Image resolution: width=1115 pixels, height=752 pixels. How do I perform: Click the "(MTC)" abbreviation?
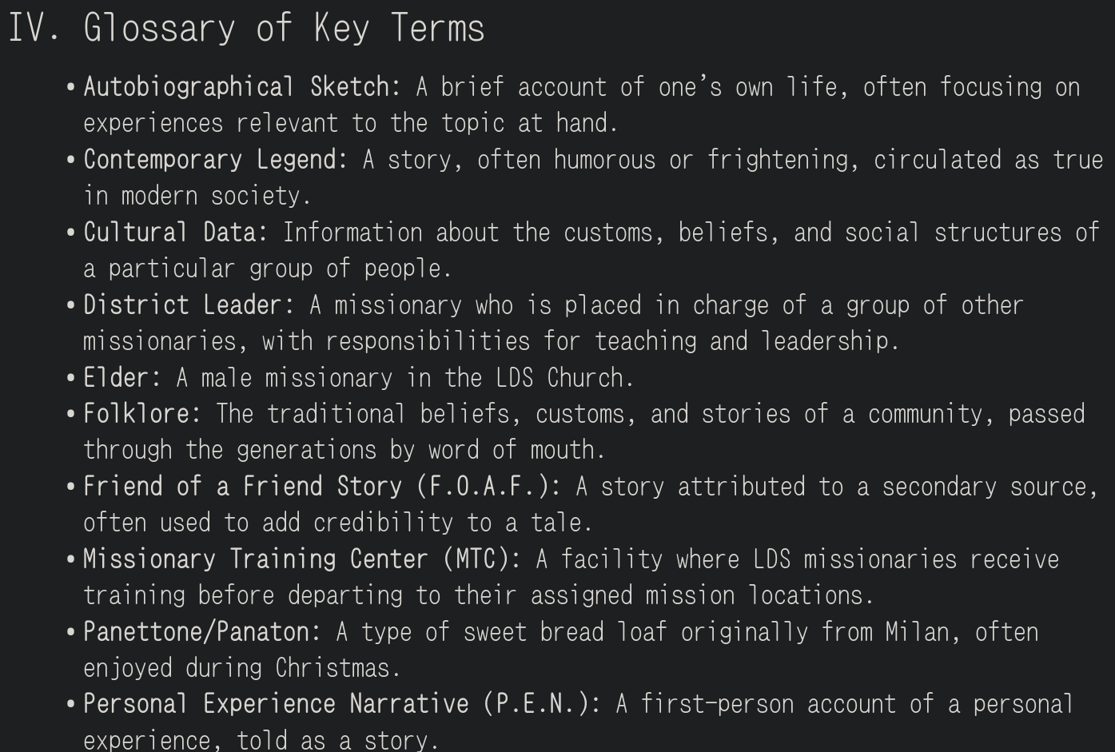[476, 559]
